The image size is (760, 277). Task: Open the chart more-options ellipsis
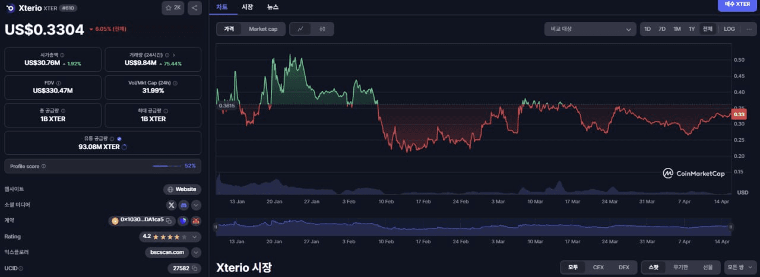749,29
